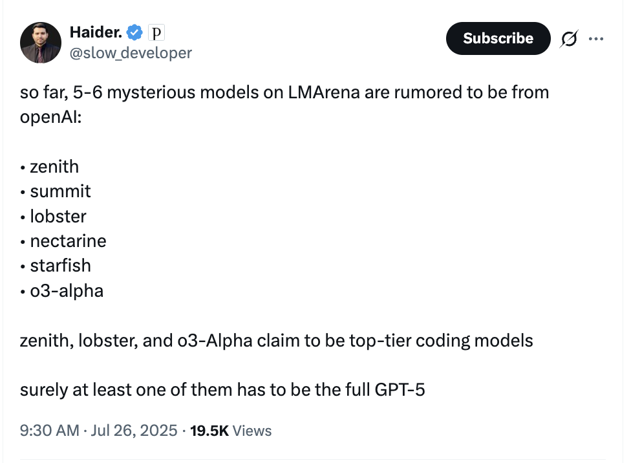Click the word openAI: in the tweet

tap(51, 117)
